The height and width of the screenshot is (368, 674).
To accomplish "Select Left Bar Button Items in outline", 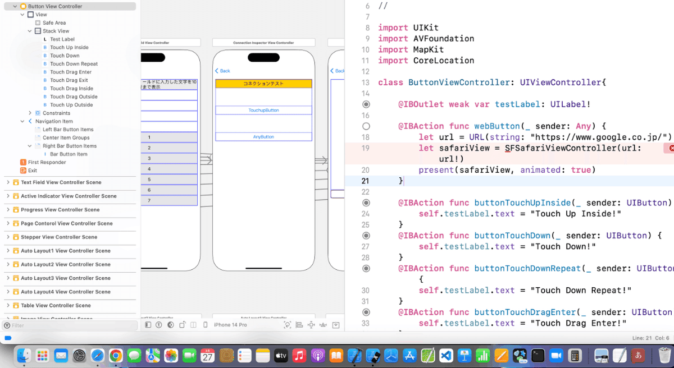I will click(x=68, y=130).
